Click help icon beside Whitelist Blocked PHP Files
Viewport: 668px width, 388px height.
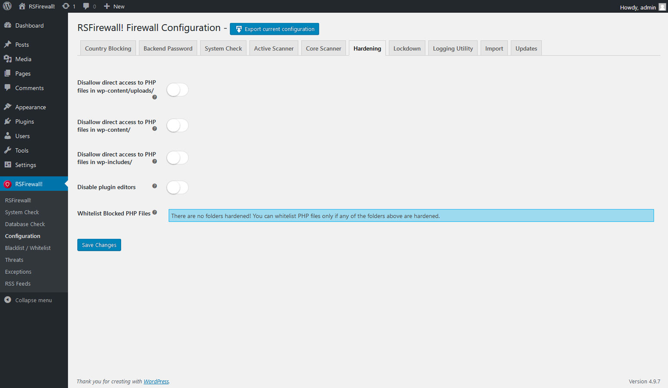pyautogui.click(x=155, y=212)
